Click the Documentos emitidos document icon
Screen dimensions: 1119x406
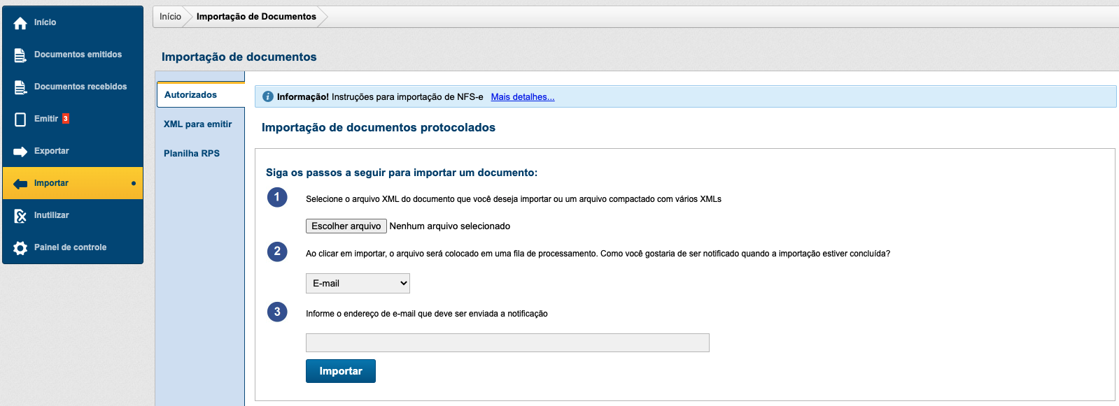tap(20, 55)
